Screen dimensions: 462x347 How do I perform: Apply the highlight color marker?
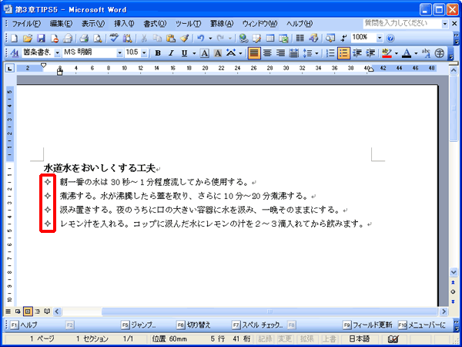387,53
